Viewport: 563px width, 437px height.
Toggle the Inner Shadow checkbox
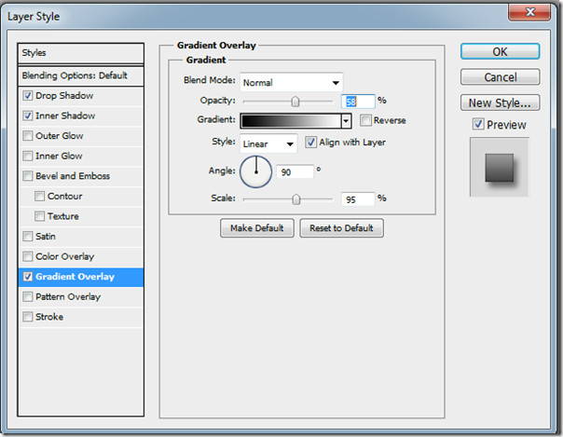(x=28, y=116)
